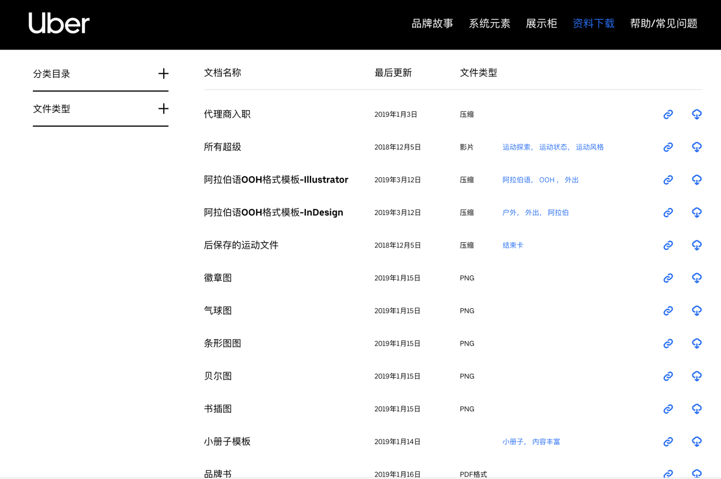Screen dimensions: 721x479
Task: Click the date 2019年1月14日
Action: coord(398,442)
